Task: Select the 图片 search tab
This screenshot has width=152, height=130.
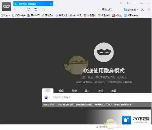Action: point(87,91)
